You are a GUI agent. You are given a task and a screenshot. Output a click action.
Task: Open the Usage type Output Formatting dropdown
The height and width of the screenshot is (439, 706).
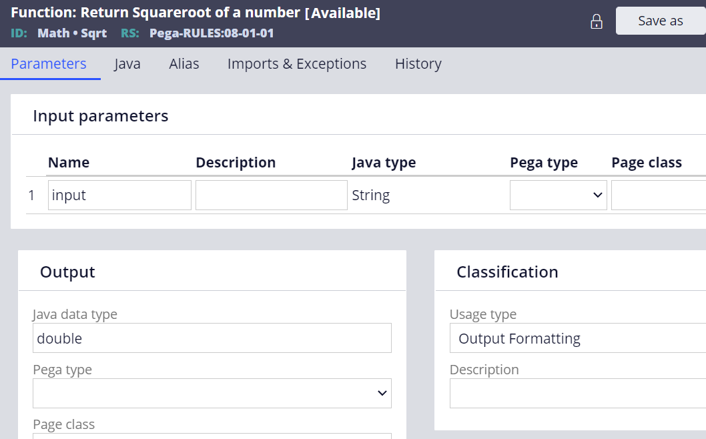coord(578,338)
